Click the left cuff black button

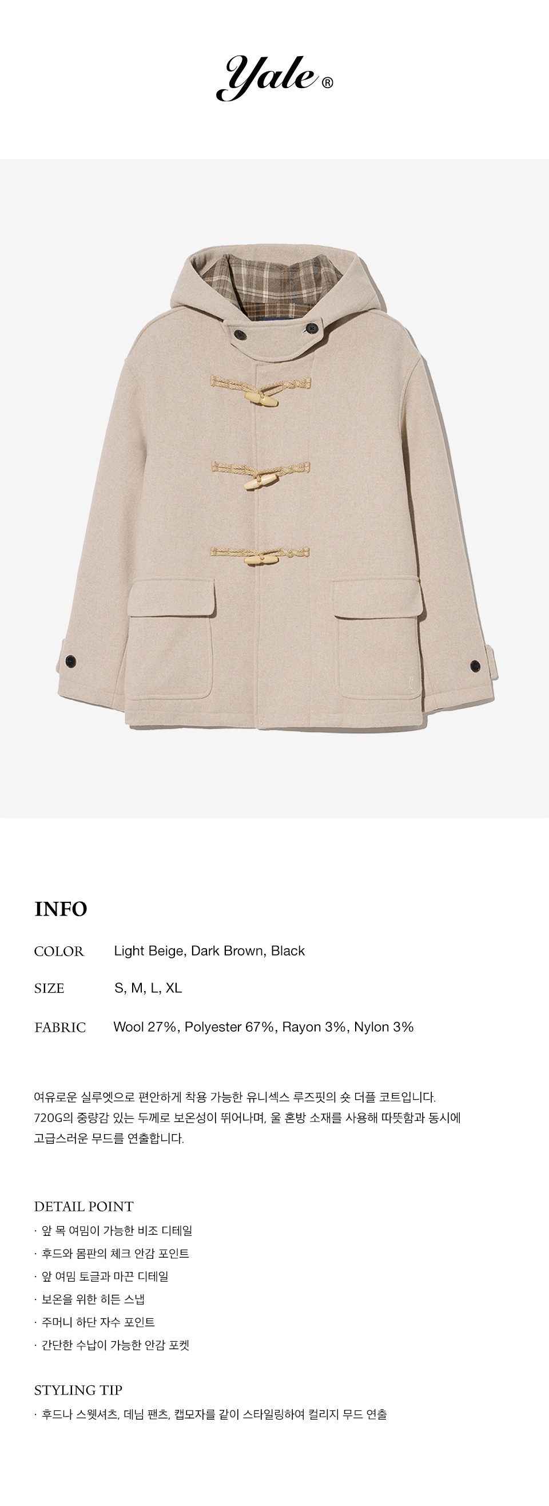pos(71,661)
